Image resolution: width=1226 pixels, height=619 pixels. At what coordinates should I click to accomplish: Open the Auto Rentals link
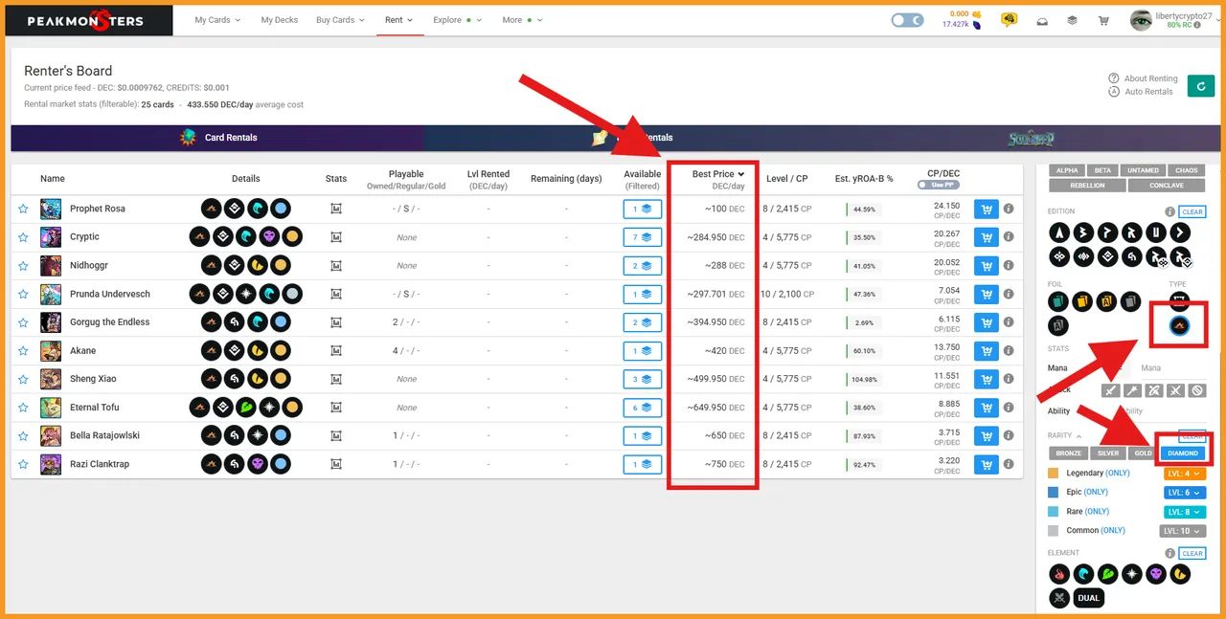(x=1141, y=92)
